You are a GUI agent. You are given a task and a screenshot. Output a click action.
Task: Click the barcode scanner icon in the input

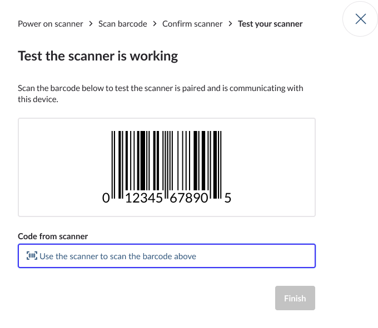pyautogui.click(x=31, y=256)
